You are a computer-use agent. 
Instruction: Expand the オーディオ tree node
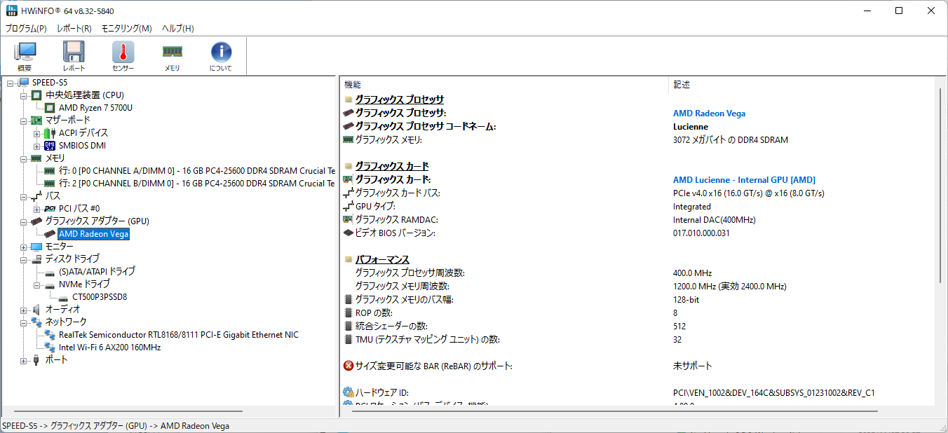pos(24,310)
